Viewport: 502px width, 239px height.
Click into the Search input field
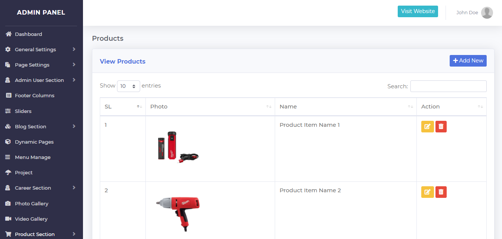pos(448,86)
